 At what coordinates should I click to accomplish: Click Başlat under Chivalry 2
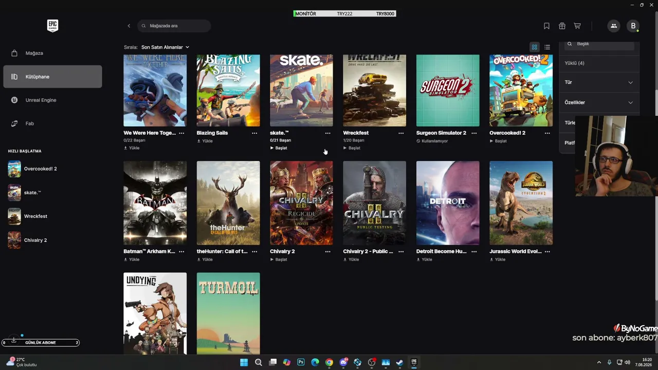pyautogui.click(x=279, y=260)
